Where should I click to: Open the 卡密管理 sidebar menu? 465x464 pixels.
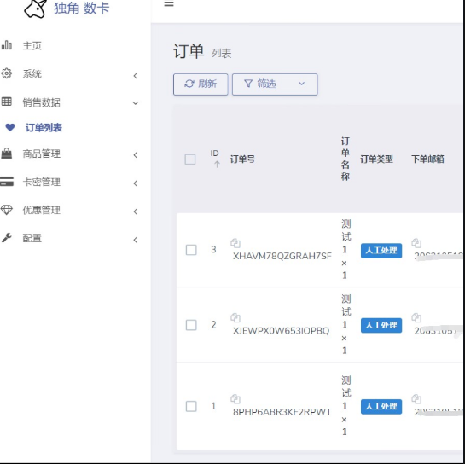tap(42, 182)
